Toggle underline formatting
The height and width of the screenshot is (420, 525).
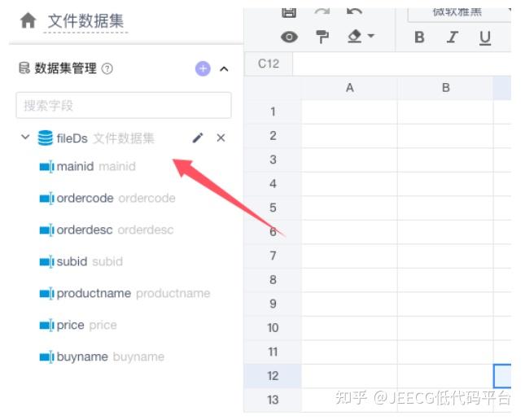485,37
